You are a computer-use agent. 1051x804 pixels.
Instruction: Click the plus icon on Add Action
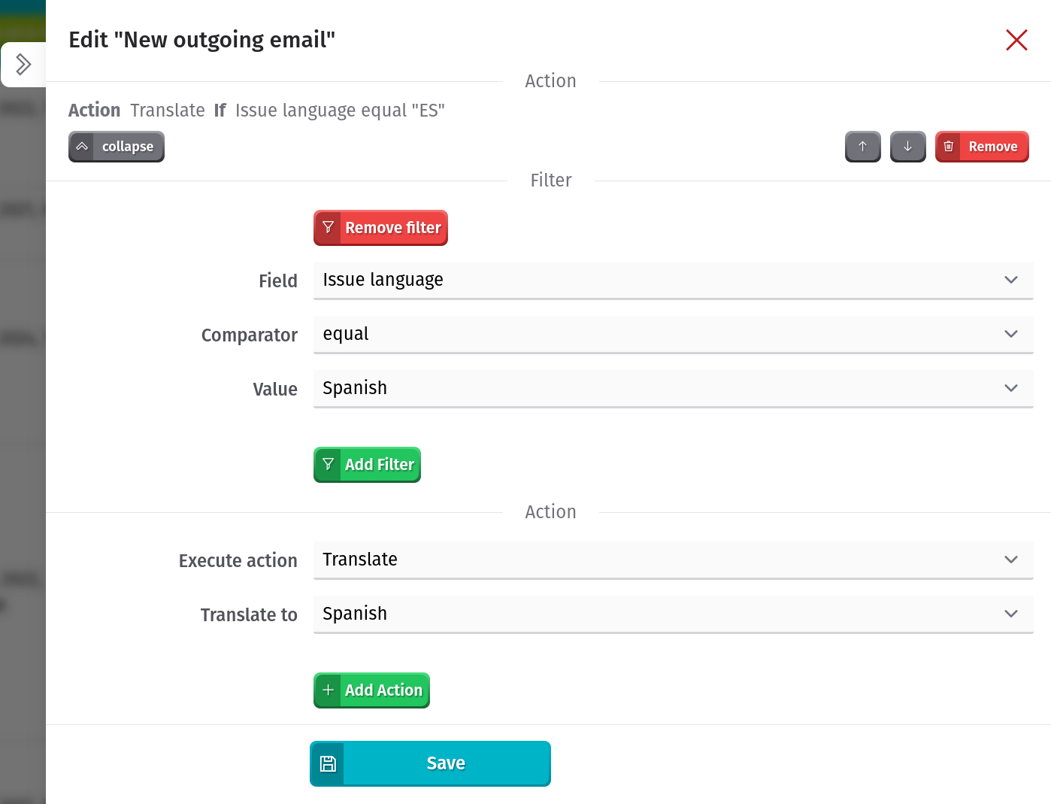[x=328, y=690]
